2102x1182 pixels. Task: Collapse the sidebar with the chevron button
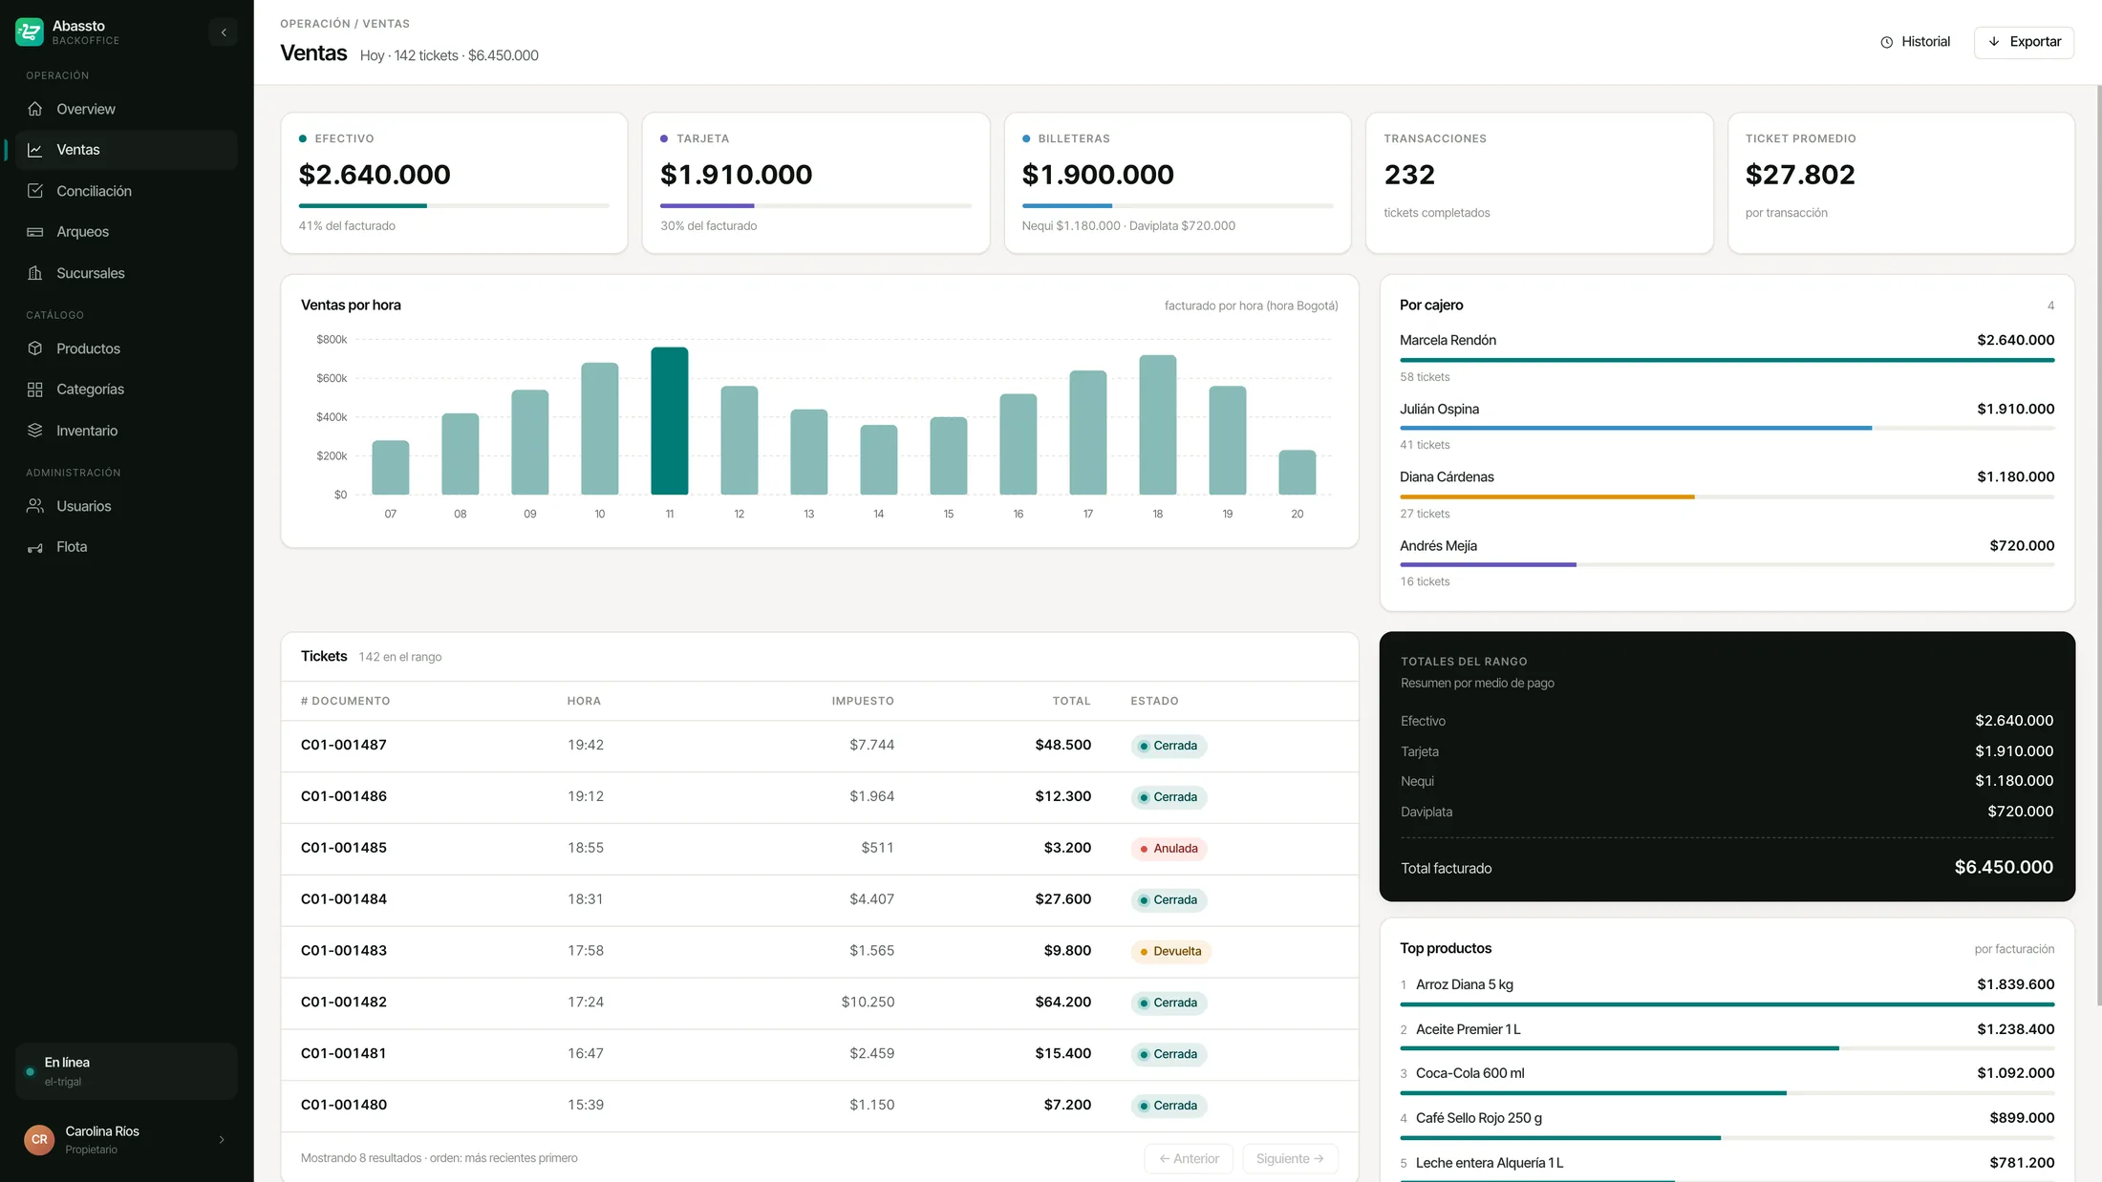[x=224, y=32]
